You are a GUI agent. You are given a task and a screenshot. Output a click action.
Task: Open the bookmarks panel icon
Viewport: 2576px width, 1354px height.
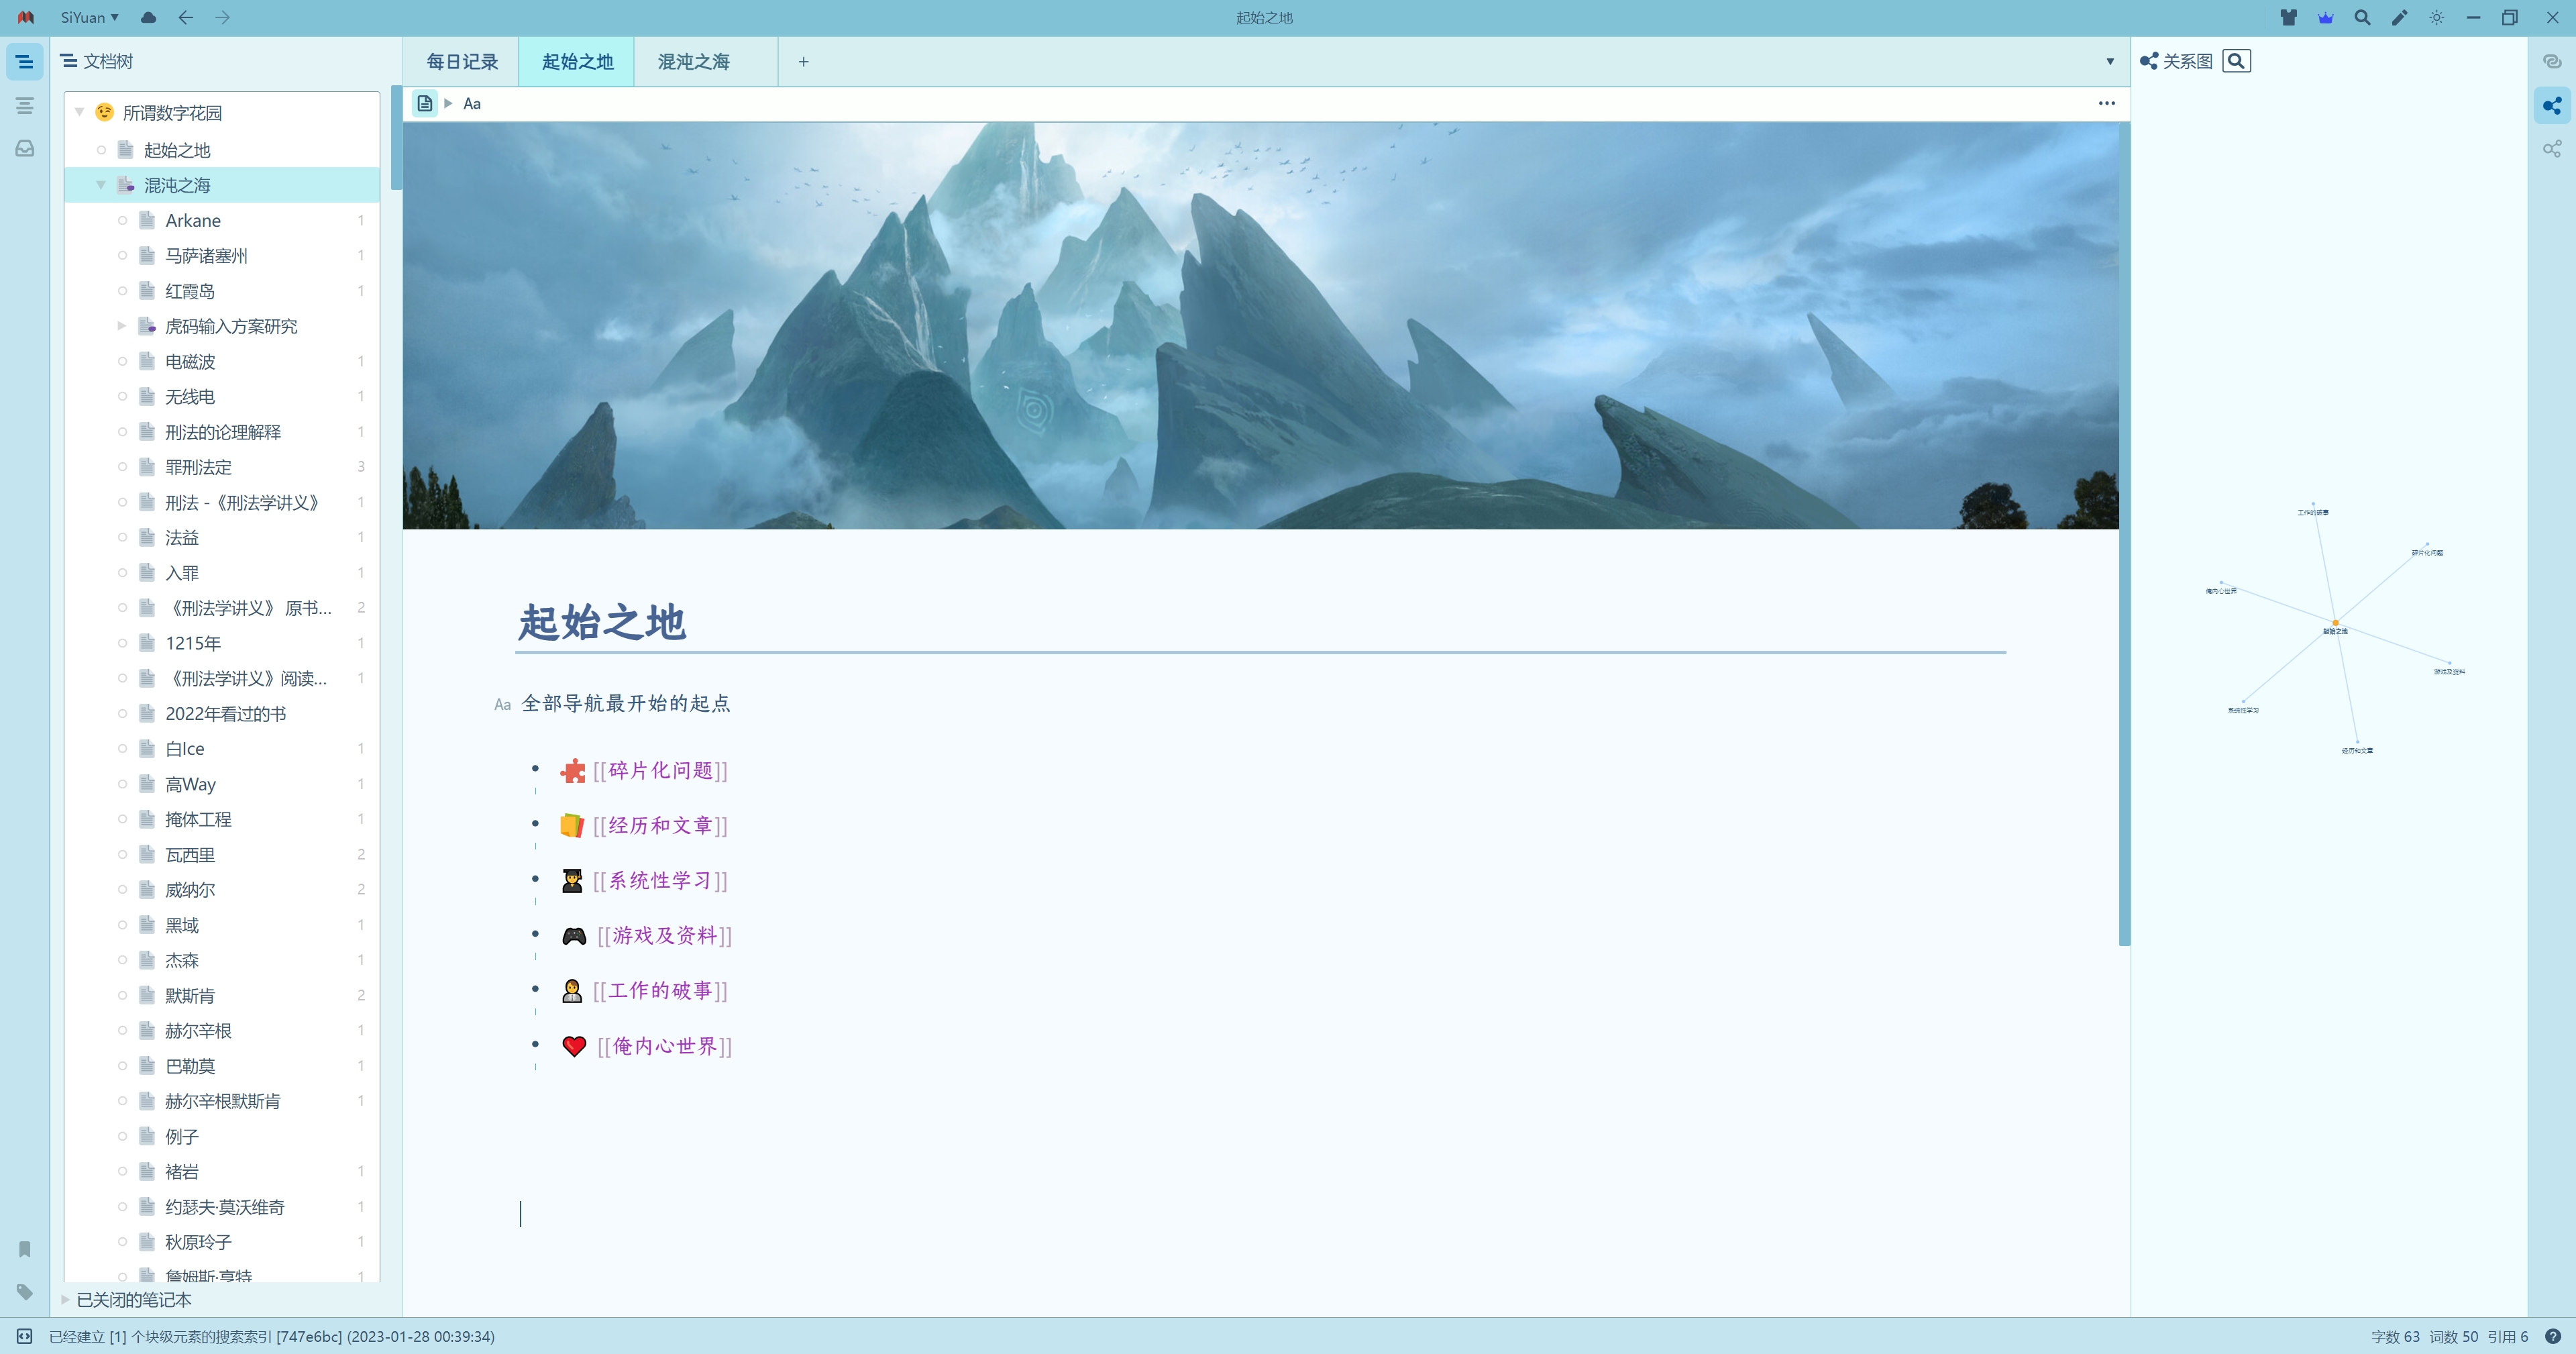click(x=25, y=1249)
